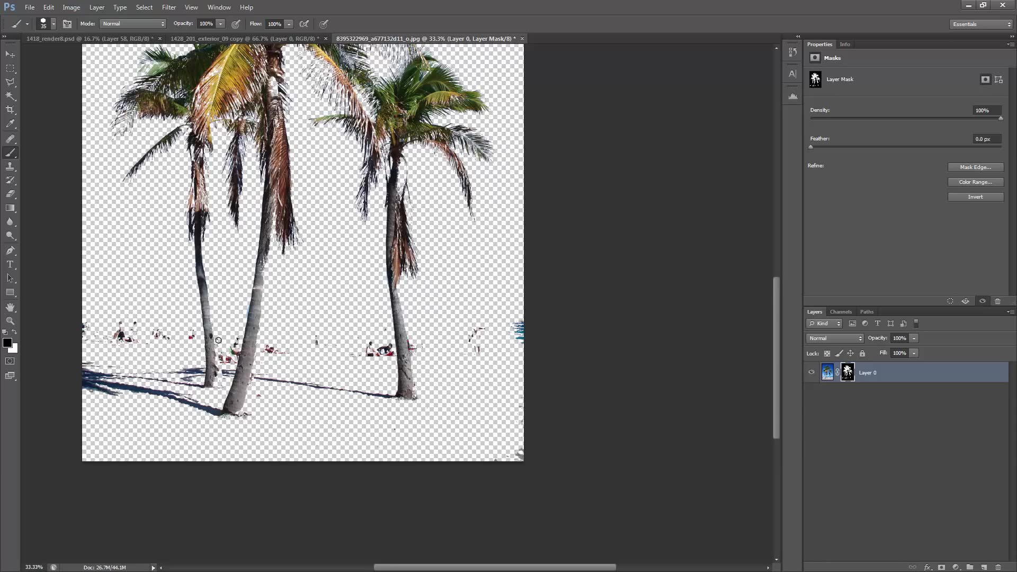Image resolution: width=1017 pixels, height=572 pixels.
Task: Select the Magic Wand tool
Action: click(x=10, y=96)
